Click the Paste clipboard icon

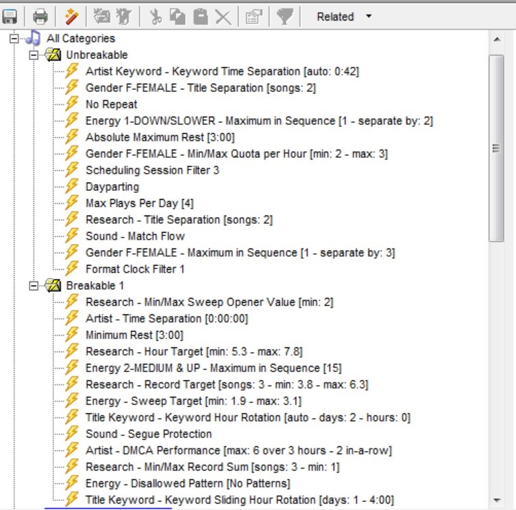point(200,16)
